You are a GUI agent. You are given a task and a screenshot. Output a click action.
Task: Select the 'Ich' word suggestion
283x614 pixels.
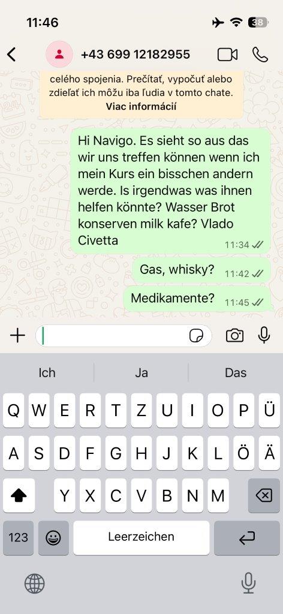pyautogui.click(x=47, y=372)
